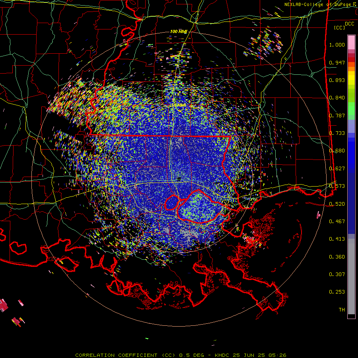Select the 0.733 scale value
Viewport: 358px width, 358px height.
337,133
